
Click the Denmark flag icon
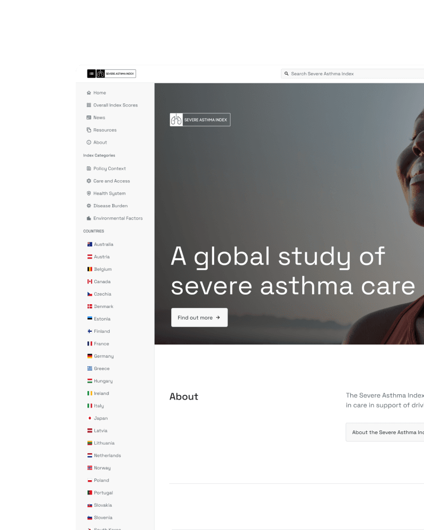coord(90,306)
